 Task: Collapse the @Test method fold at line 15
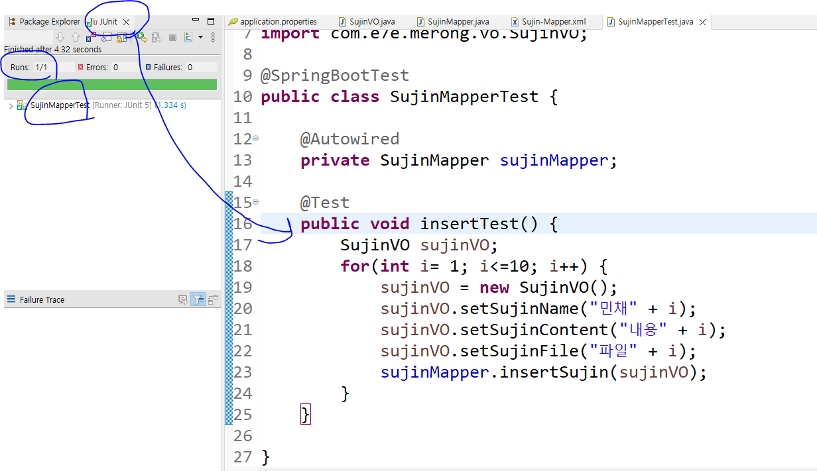click(x=256, y=203)
